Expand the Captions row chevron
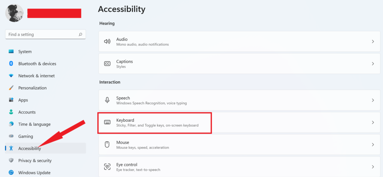Viewport: 383px width, 177px height. tap(373, 63)
